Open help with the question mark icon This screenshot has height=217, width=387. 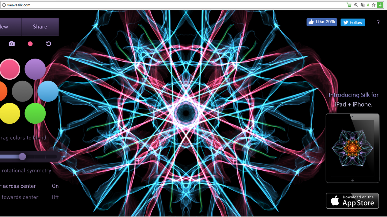[x=378, y=22]
